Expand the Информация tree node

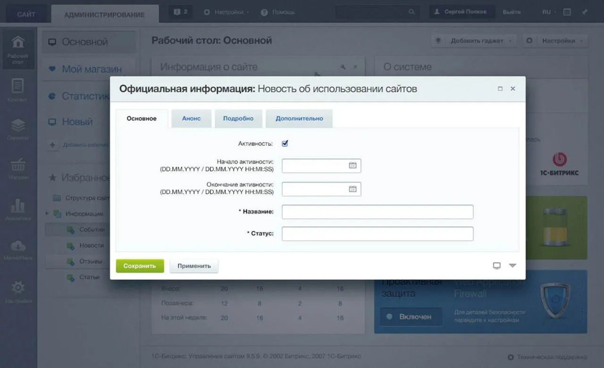pos(47,214)
